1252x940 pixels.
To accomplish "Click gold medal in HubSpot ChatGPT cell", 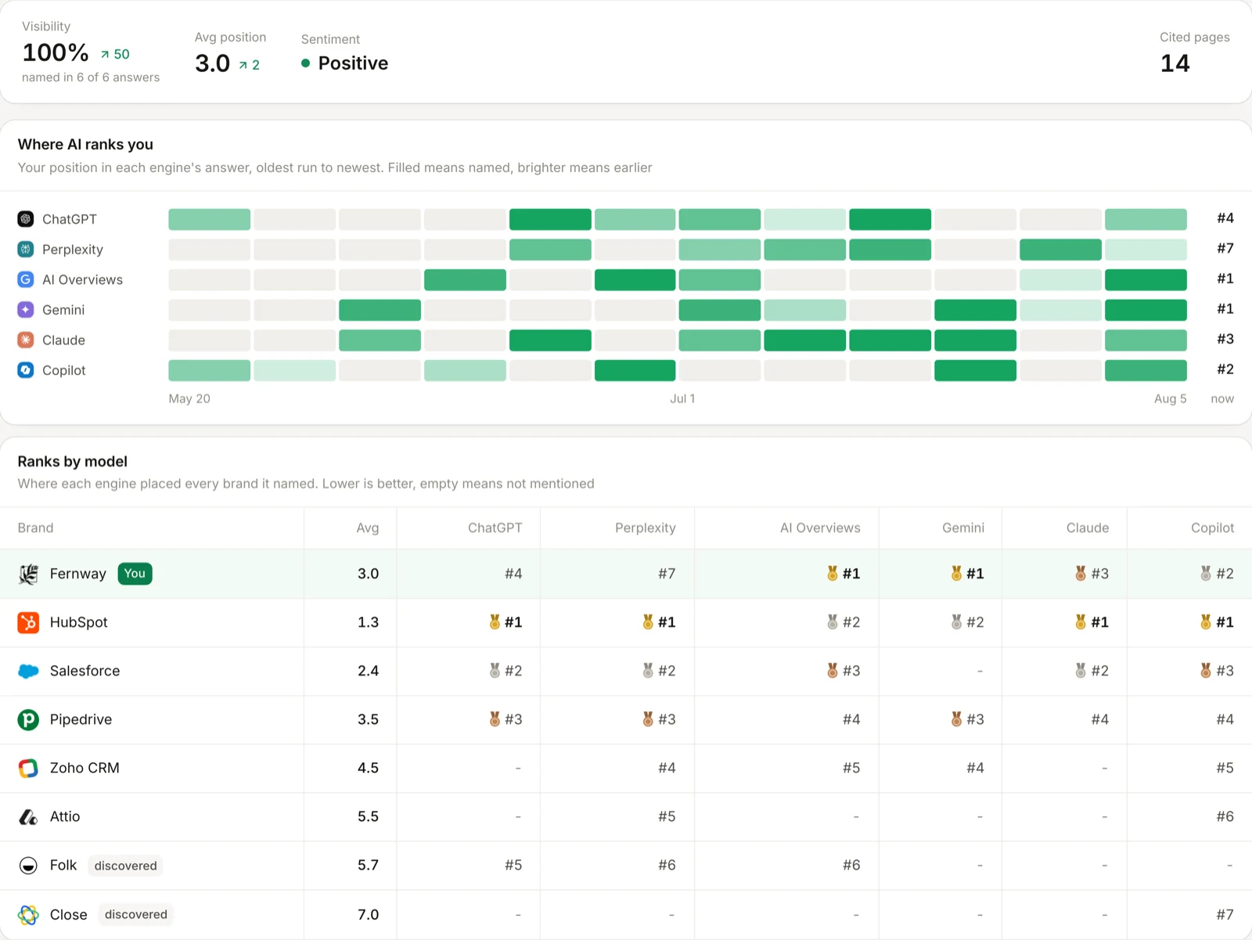I will tap(495, 622).
